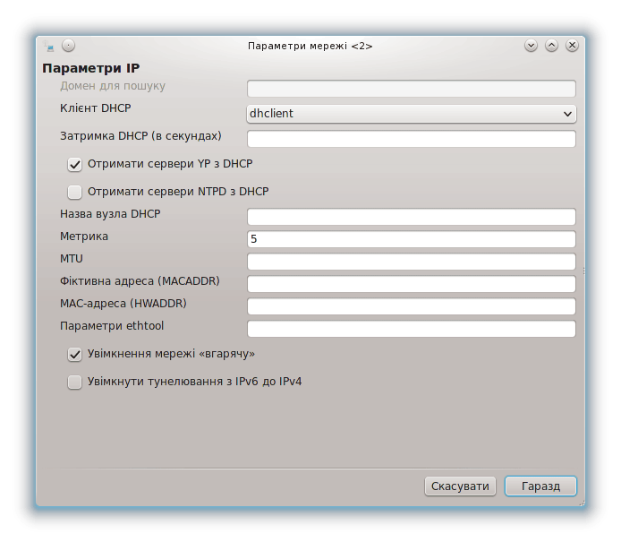Click the MAC-адреса (HWADDR) input field
Image resolution: width=621 pixels, height=542 pixels.
[411, 306]
